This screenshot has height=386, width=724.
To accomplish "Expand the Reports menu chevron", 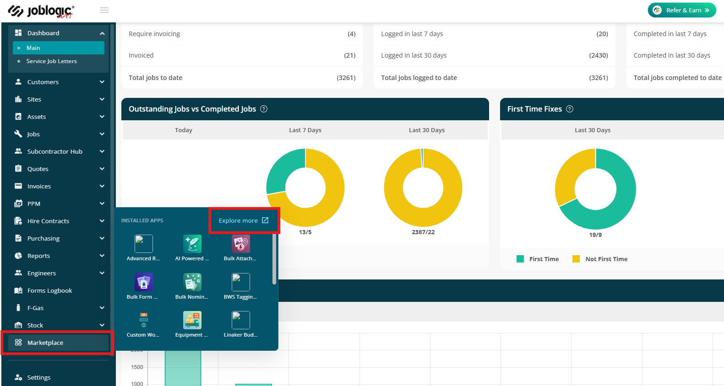I will pos(102,256).
